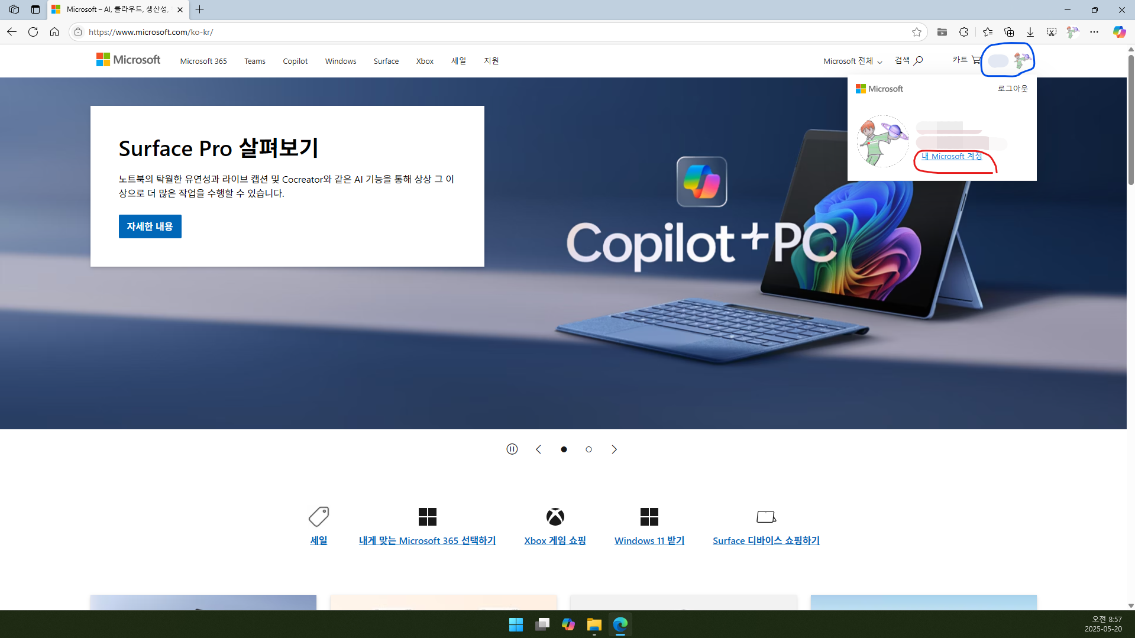Open Copilot in the nav menu
The height and width of the screenshot is (638, 1135).
click(x=295, y=61)
